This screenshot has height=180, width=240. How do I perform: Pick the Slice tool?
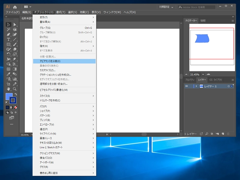[x=15, y=84]
